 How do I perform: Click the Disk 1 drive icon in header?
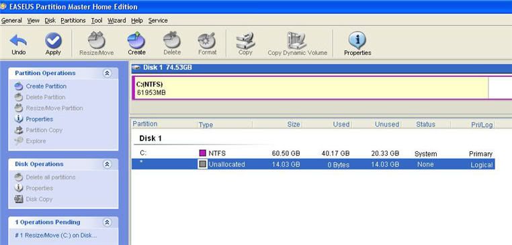click(136, 68)
